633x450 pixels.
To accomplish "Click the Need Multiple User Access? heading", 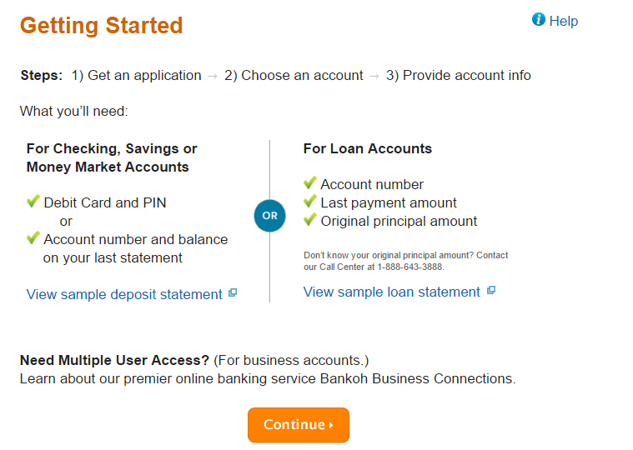I will point(114,360).
